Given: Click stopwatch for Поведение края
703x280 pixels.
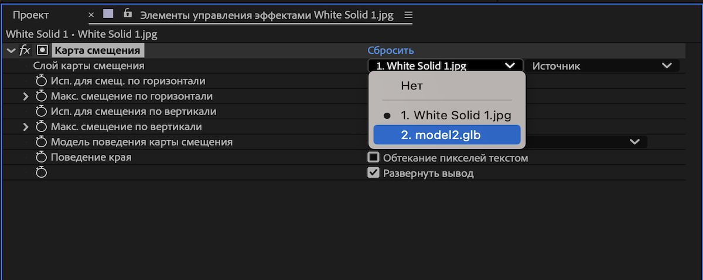Looking at the screenshot, I should 41,157.
